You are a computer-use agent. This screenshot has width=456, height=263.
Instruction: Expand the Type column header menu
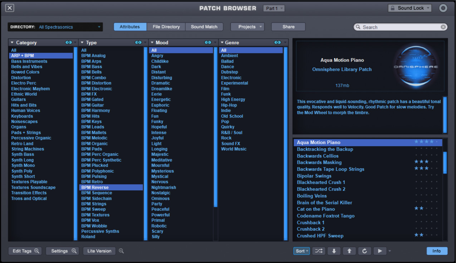82,42
